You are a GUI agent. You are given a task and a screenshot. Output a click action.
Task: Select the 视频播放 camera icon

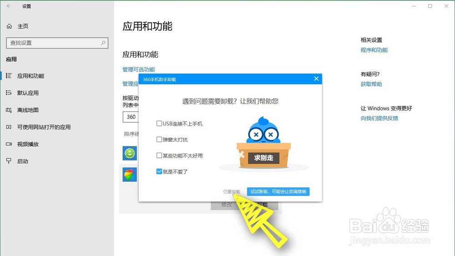[x=9, y=144]
